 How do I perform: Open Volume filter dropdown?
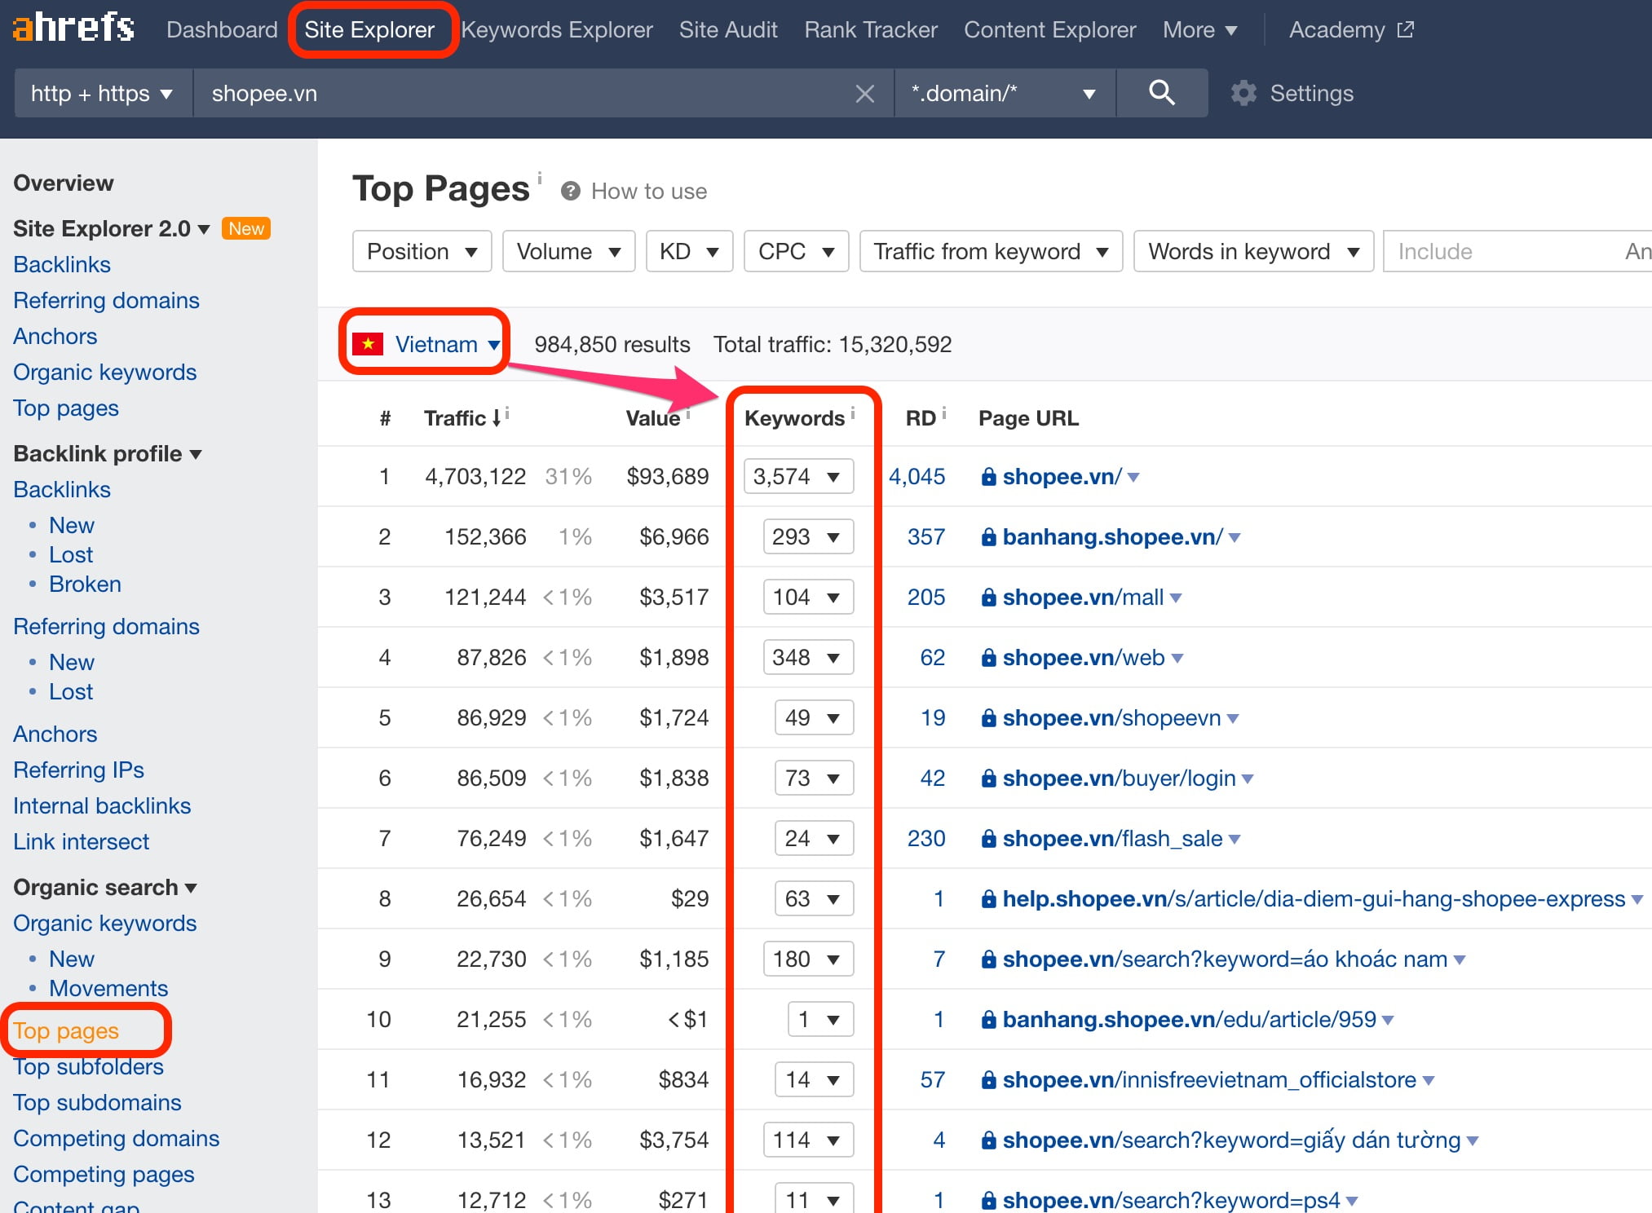click(x=568, y=251)
